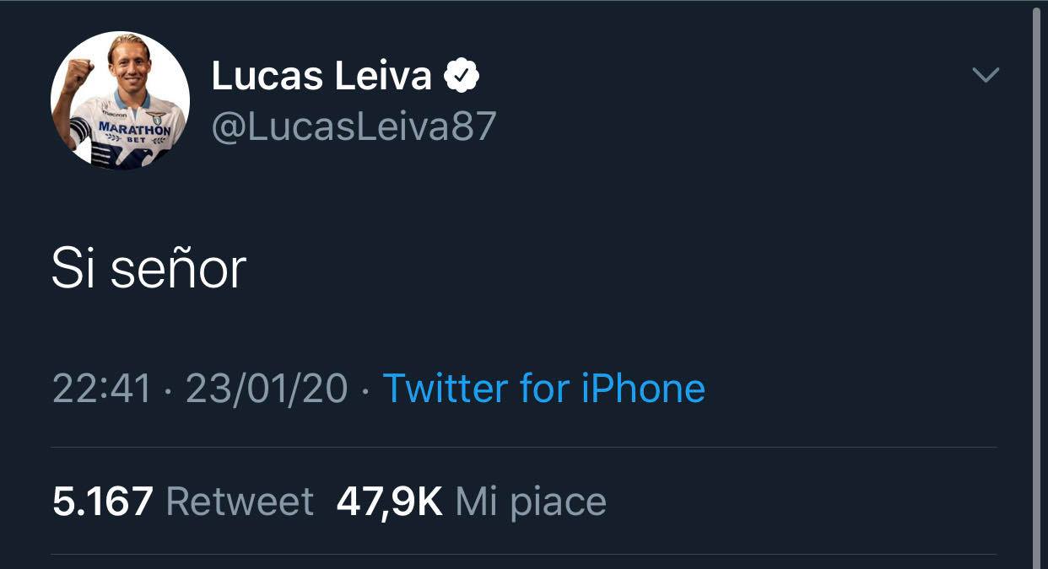1048x569 pixels.
Task: View the 5.167 retweet count
Action: pos(102,502)
